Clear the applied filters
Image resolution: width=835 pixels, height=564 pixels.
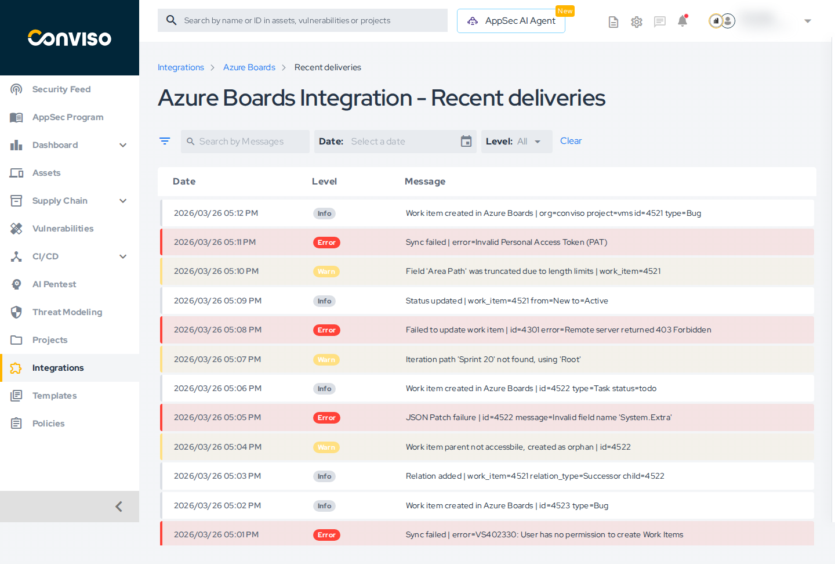(x=571, y=141)
